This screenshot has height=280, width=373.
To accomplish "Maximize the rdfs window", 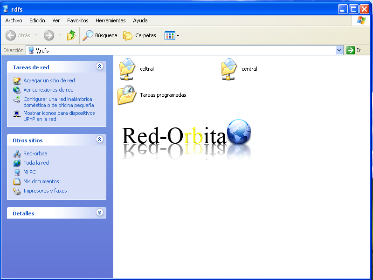I will coord(353,9).
